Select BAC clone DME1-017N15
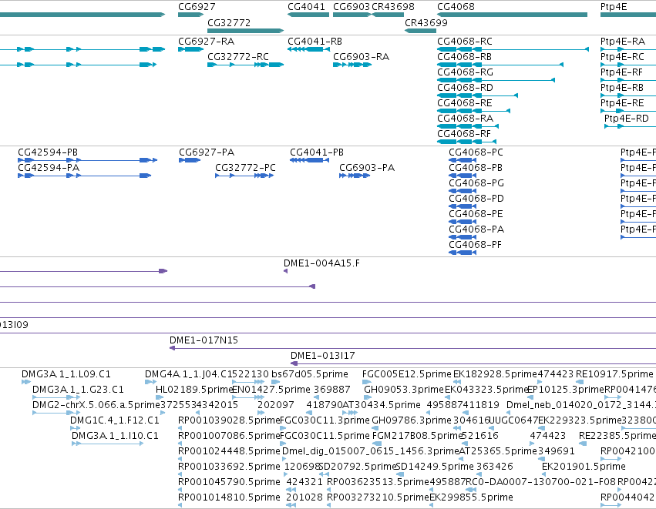The width and height of the screenshot is (656, 509). [204, 340]
